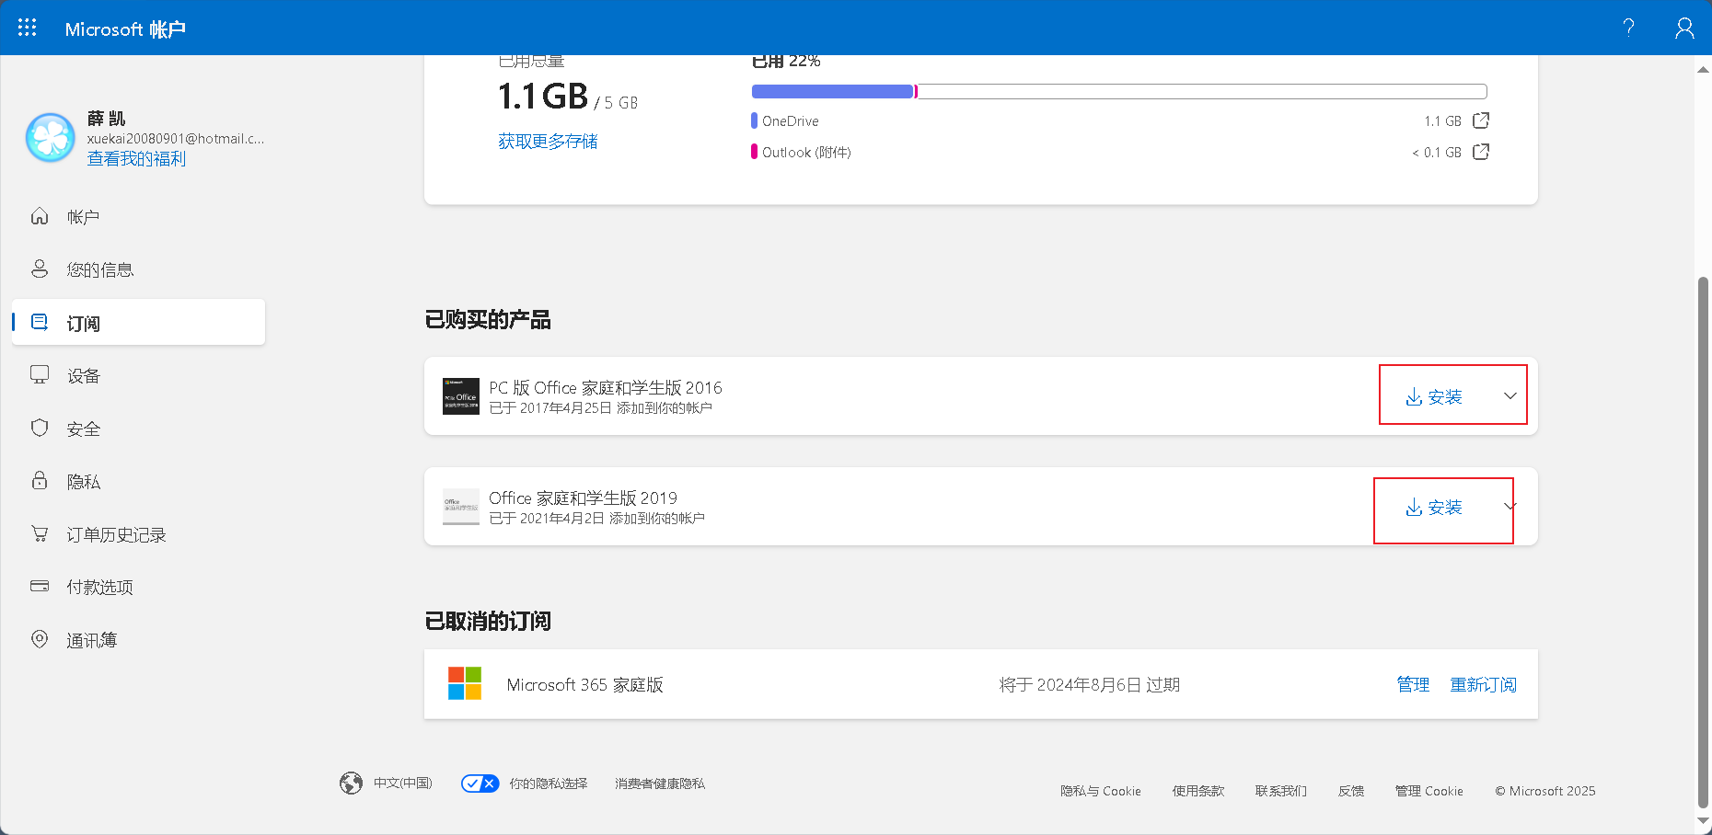Open 设备 sidebar item
Image resolution: width=1712 pixels, height=835 pixels.
click(138, 375)
